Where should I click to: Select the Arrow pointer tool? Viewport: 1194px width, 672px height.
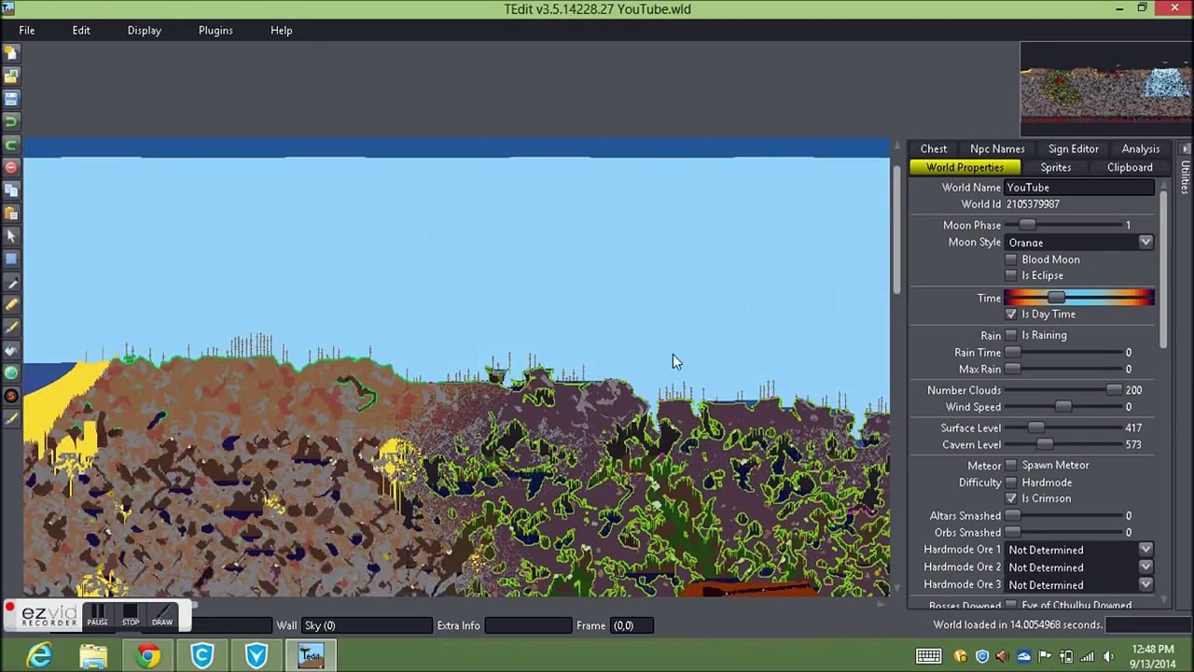11,236
